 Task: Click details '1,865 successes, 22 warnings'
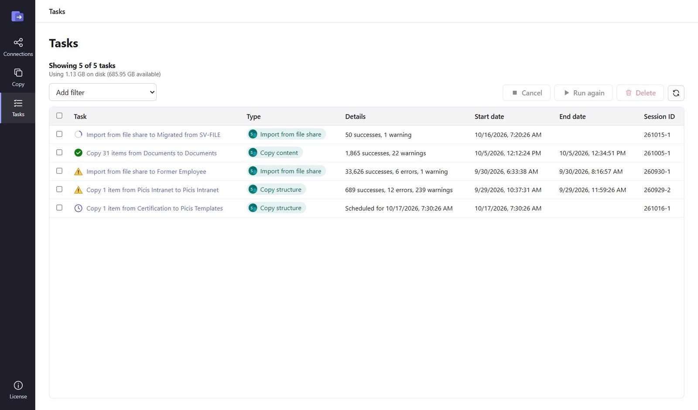(386, 153)
